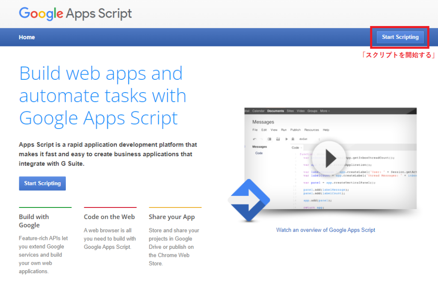
Task: Click the 'Apps Script is a rapid application' paragraph
Action: point(108,154)
